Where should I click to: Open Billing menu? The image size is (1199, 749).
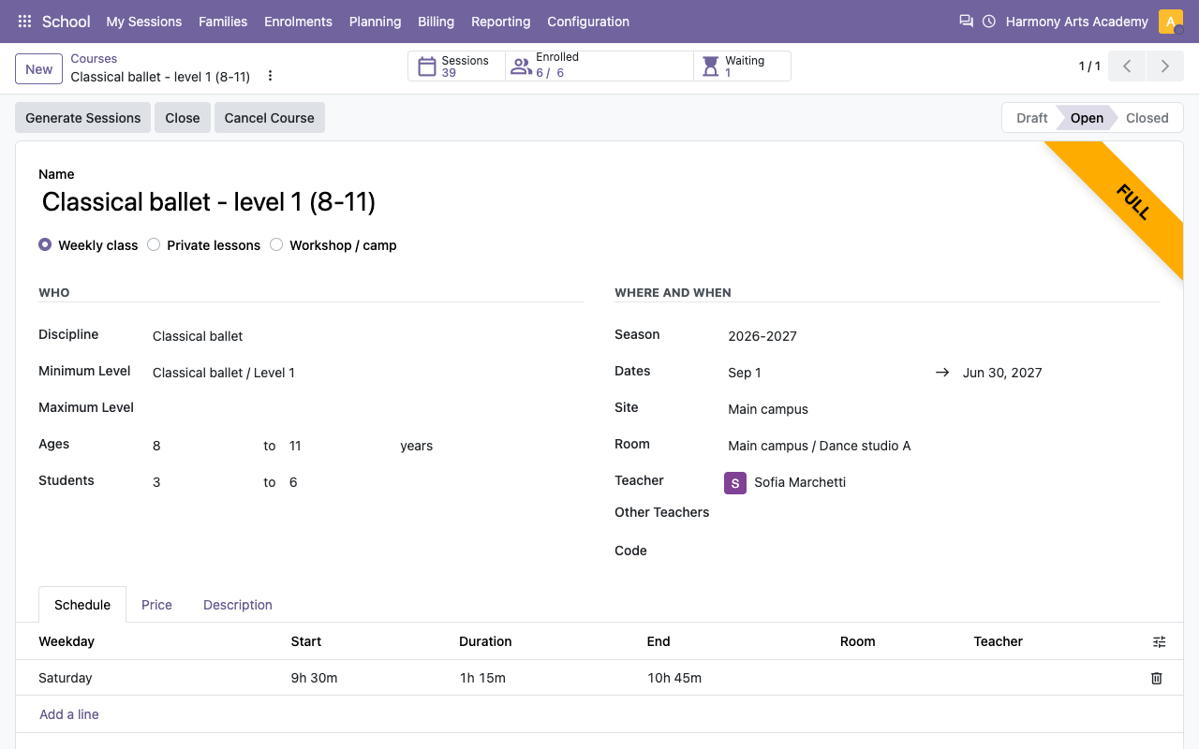click(x=436, y=21)
